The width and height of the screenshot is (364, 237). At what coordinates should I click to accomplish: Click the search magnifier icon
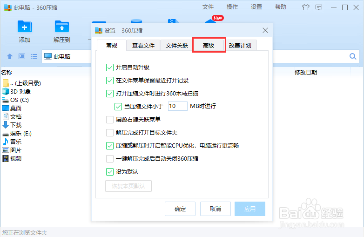tap(353, 56)
